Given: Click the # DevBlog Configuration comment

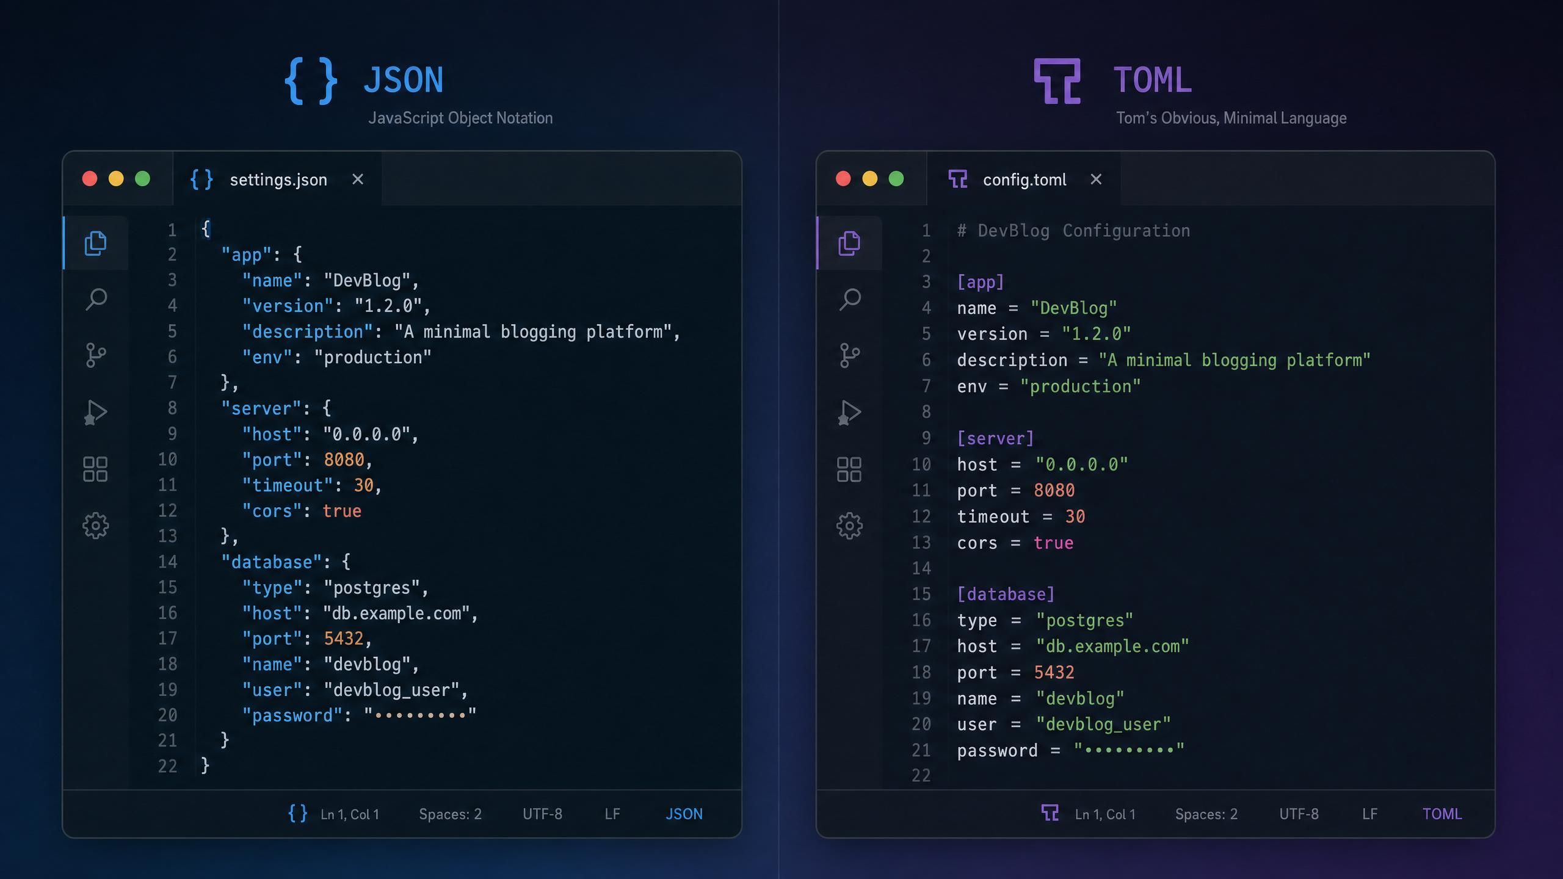Looking at the screenshot, I should pyautogui.click(x=1073, y=231).
